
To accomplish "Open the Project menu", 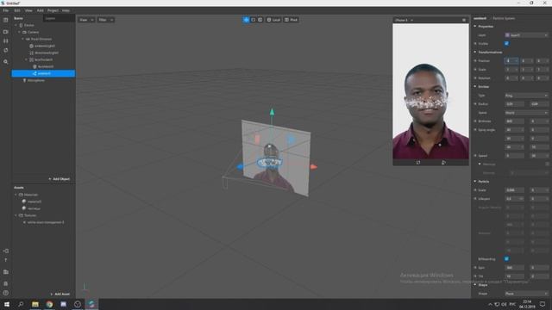I will (53, 10).
